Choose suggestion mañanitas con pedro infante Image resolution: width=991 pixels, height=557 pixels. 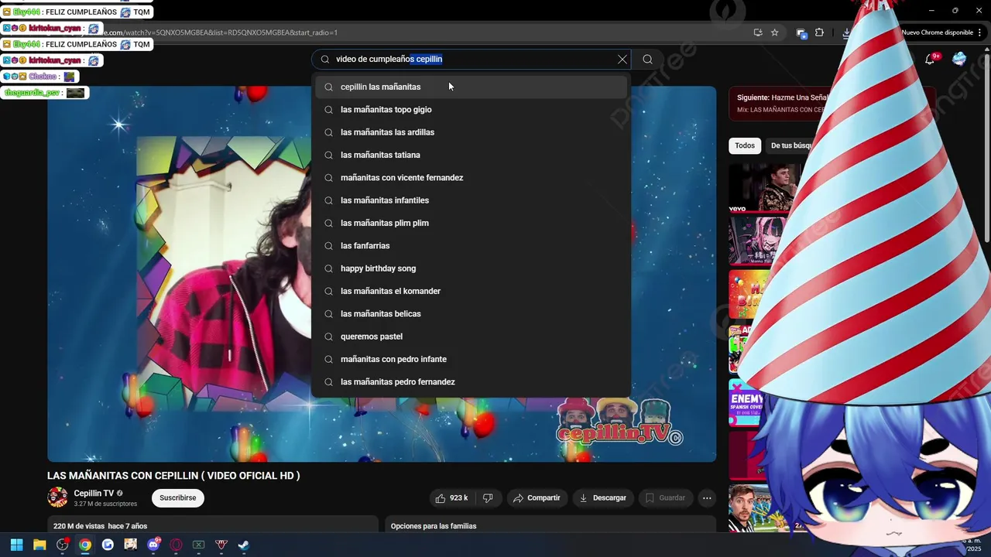coord(471,359)
